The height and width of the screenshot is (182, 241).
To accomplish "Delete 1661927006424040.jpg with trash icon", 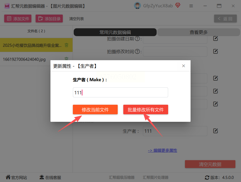I will point(66,59).
